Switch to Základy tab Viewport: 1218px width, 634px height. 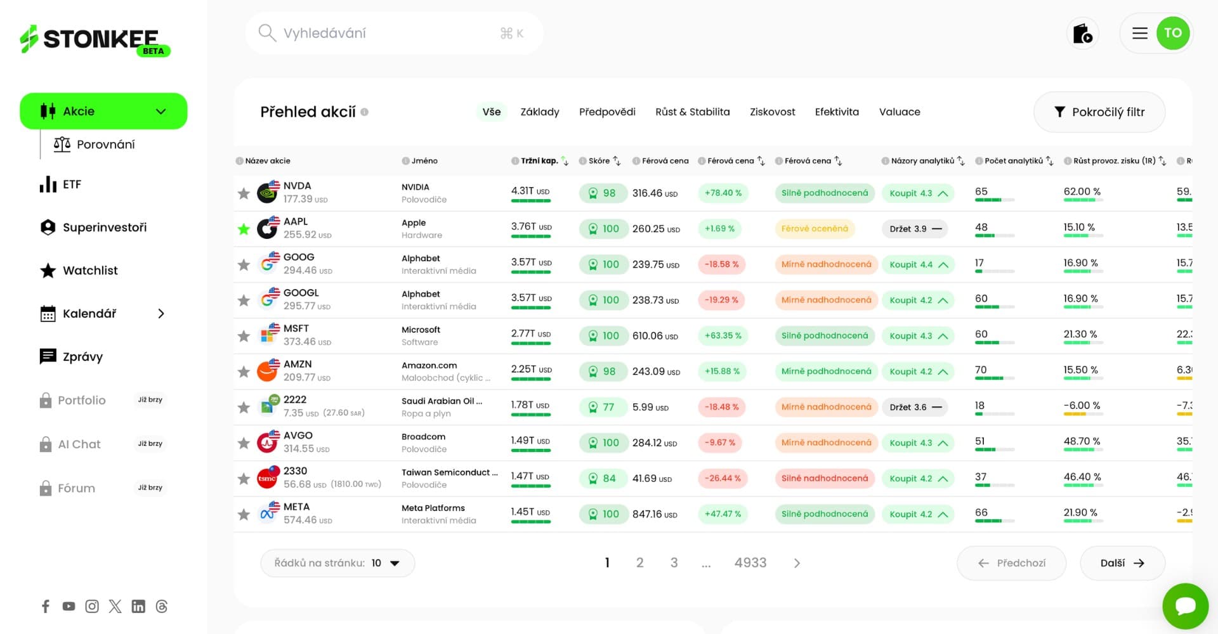coord(540,112)
